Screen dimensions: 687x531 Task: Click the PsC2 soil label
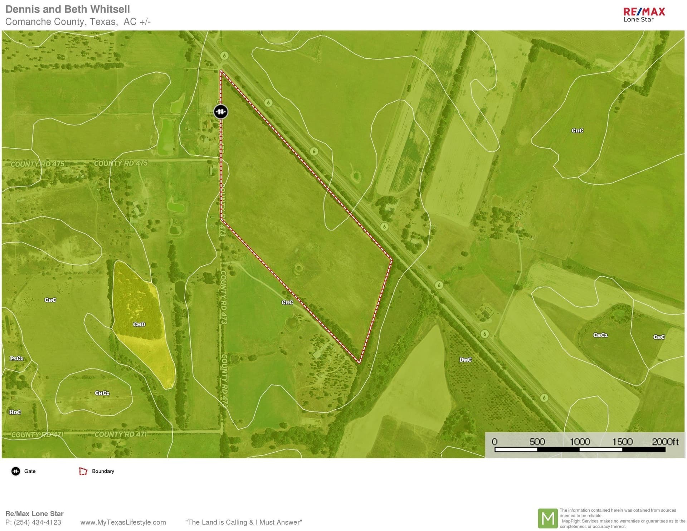[16, 358]
